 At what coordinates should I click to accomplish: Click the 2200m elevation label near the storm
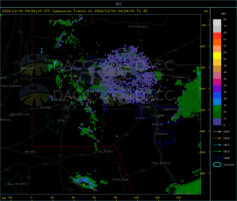click(x=70, y=189)
